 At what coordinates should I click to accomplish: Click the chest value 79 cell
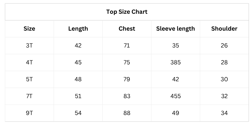click(x=127, y=79)
